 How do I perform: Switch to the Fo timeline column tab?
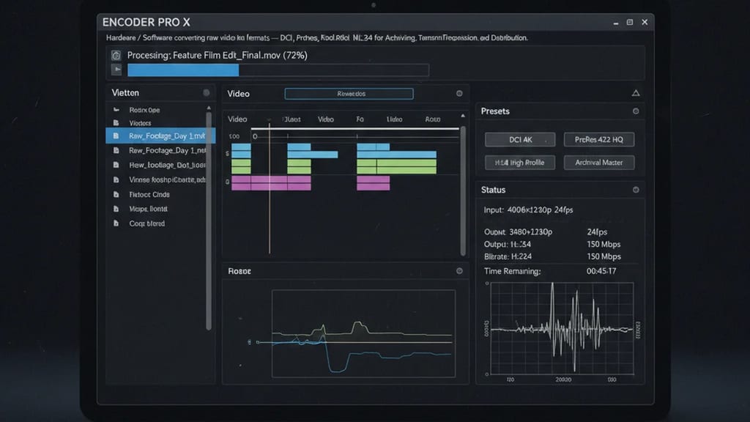click(360, 119)
